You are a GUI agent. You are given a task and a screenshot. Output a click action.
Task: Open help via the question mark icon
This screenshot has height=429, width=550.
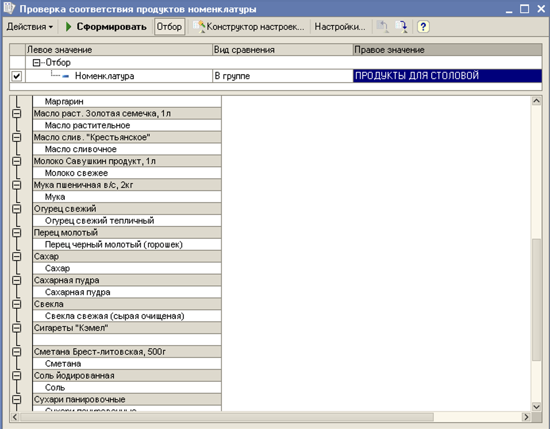pos(423,27)
